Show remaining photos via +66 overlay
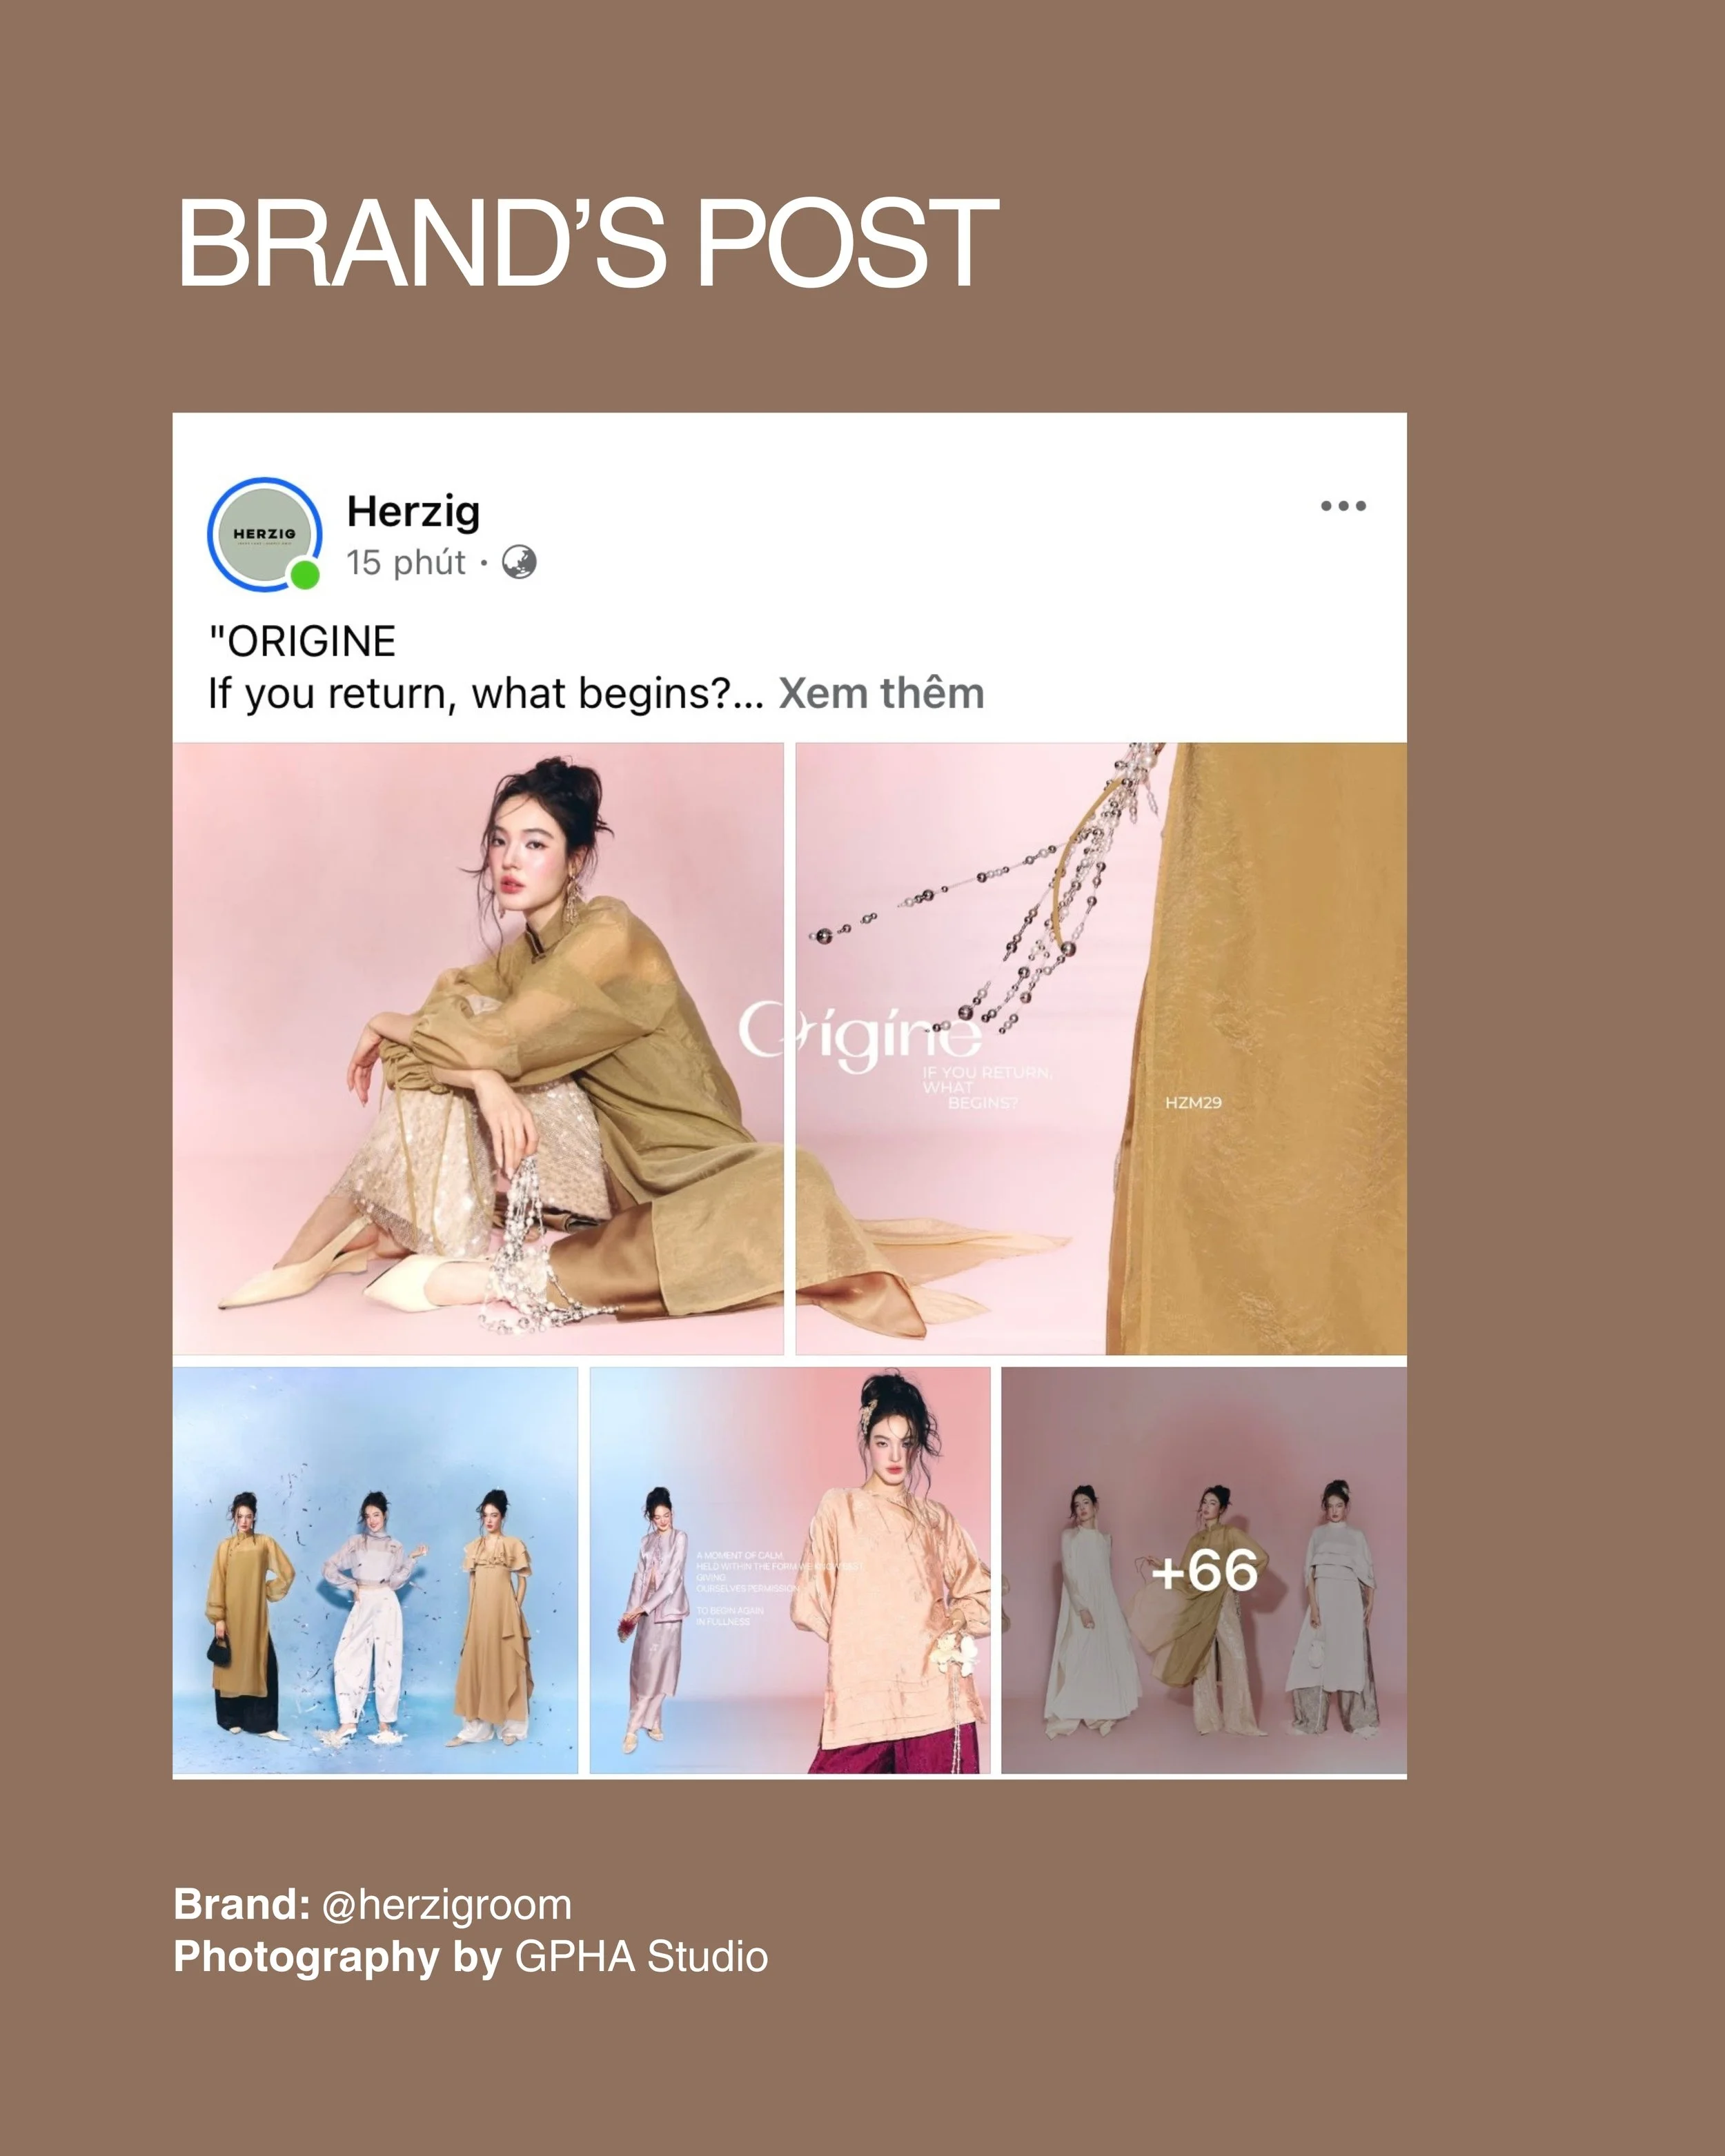The height and width of the screenshot is (2156, 1725). tap(1204, 1570)
